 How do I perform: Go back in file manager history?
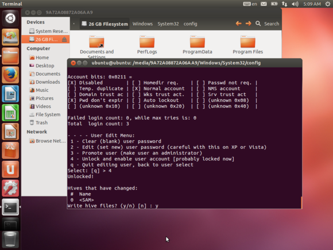(238, 24)
